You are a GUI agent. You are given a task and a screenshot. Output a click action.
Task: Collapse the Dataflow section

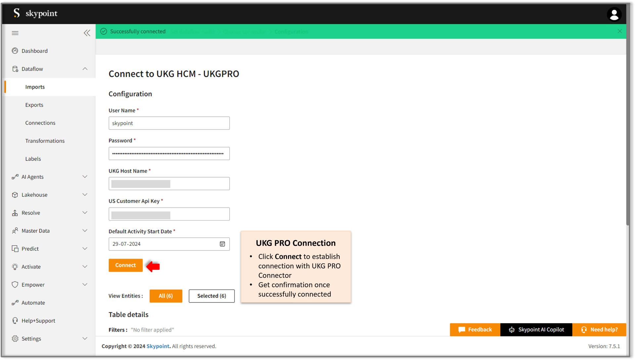pyautogui.click(x=85, y=69)
